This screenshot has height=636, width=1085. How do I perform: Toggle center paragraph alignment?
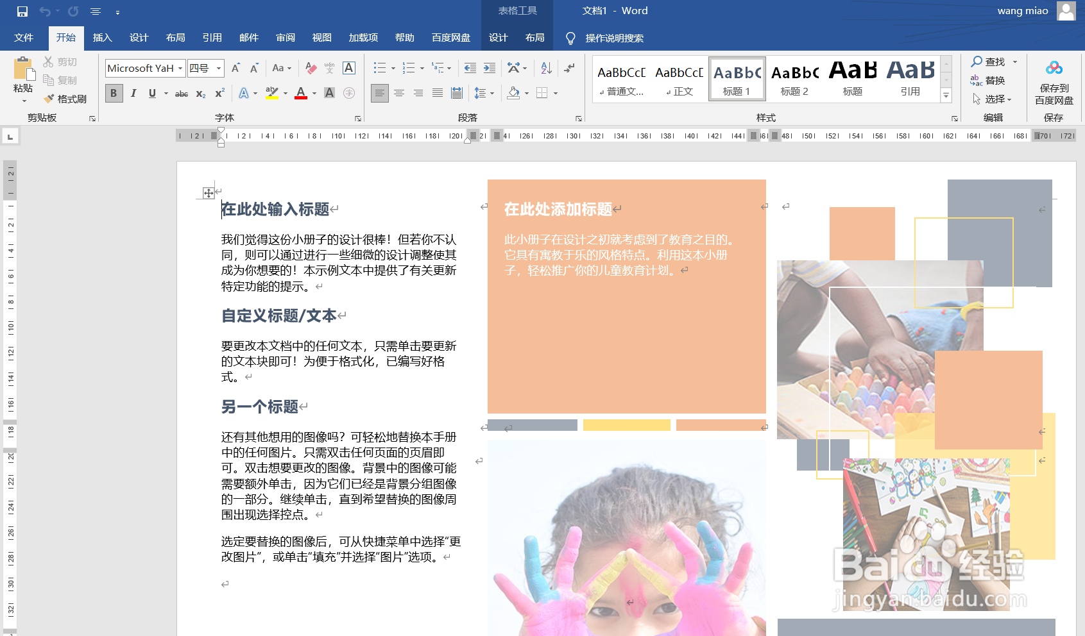click(399, 93)
